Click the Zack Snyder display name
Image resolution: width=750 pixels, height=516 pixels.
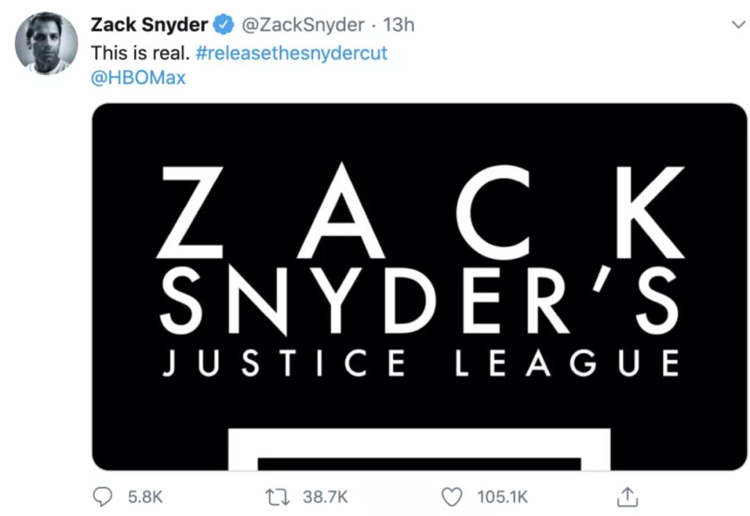[149, 25]
